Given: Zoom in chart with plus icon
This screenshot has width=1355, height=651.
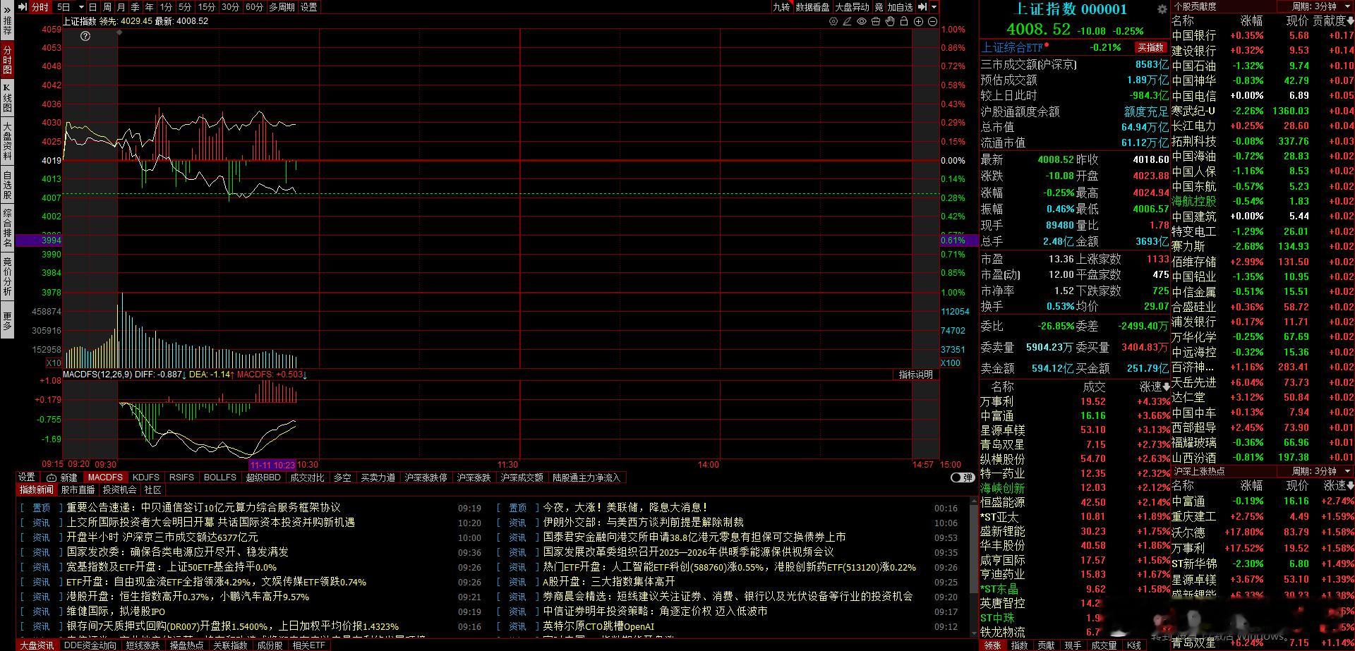Looking at the screenshot, I should (x=918, y=22).
